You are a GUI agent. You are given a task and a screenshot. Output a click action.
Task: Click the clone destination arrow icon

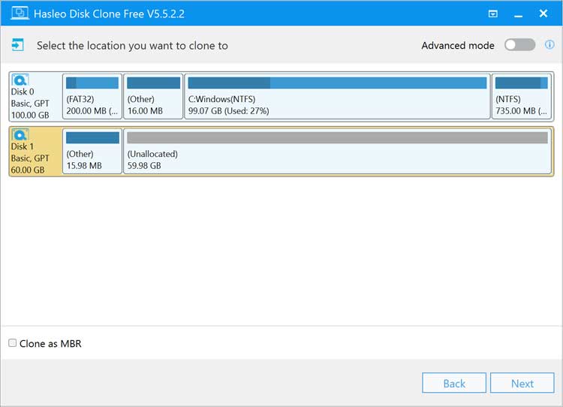(x=17, y=45)
